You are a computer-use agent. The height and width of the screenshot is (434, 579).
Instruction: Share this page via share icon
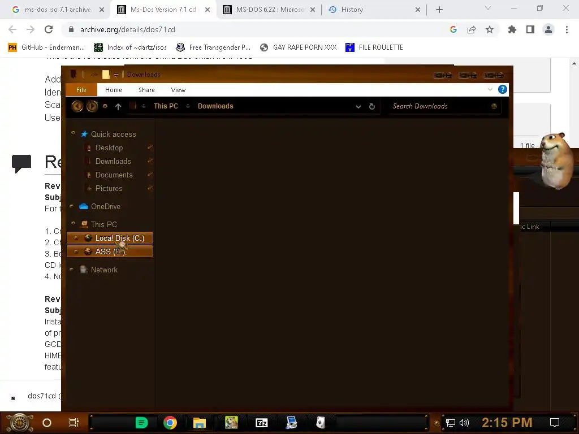click(472, 29)
